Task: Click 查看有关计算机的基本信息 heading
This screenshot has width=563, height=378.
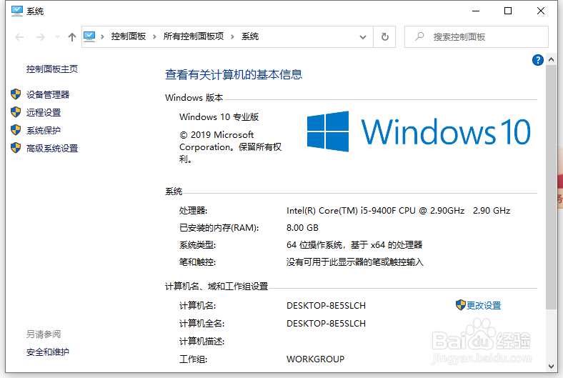Action: point(234,74)
